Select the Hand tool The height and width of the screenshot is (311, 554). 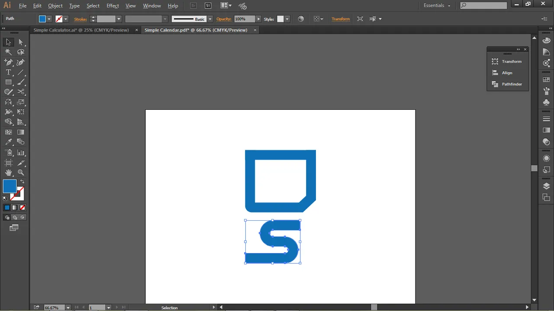click(8, 172)
